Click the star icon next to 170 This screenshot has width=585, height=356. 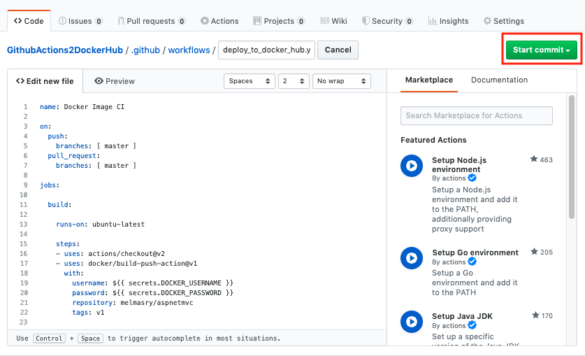535,315
